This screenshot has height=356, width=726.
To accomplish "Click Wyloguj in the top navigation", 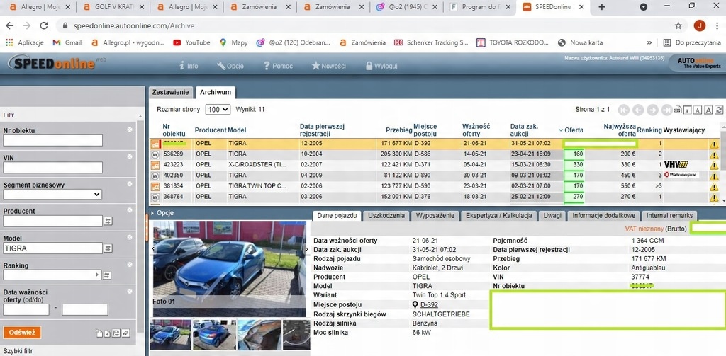I will pyautogui.click(x=381, y=66).
